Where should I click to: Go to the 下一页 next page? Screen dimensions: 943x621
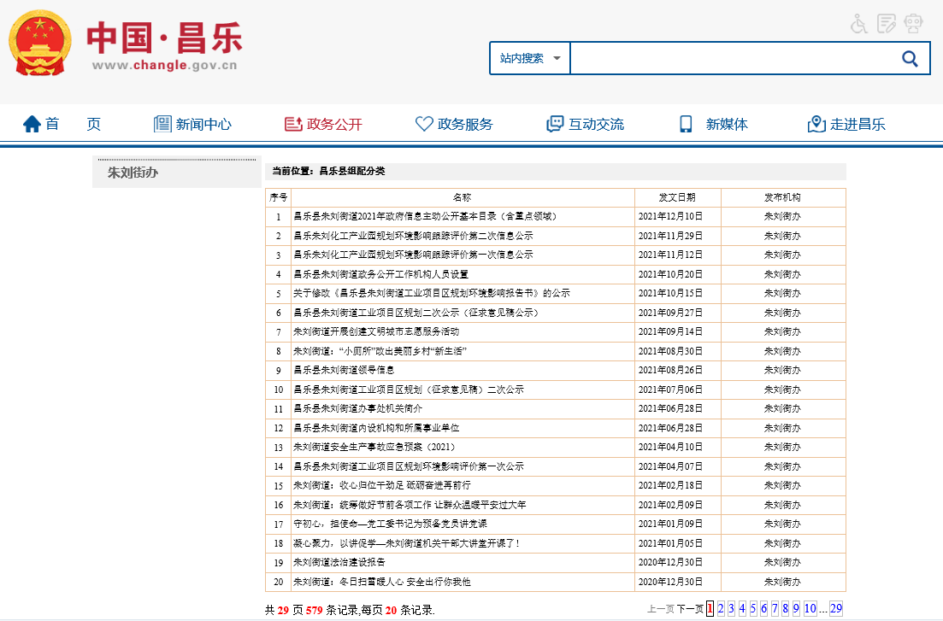(x=690, y=609)
